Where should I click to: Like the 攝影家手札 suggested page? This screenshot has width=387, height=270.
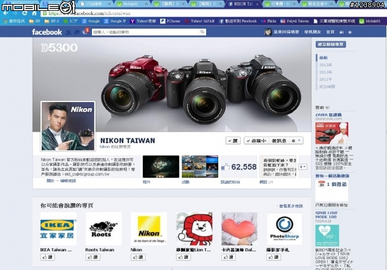274,257
